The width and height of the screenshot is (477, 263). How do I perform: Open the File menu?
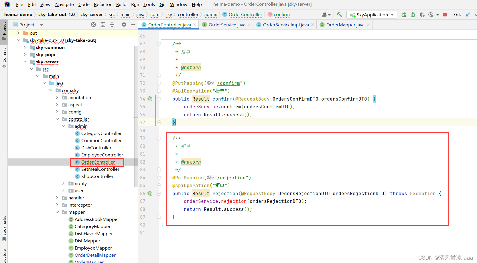click(x=19, y=4)
